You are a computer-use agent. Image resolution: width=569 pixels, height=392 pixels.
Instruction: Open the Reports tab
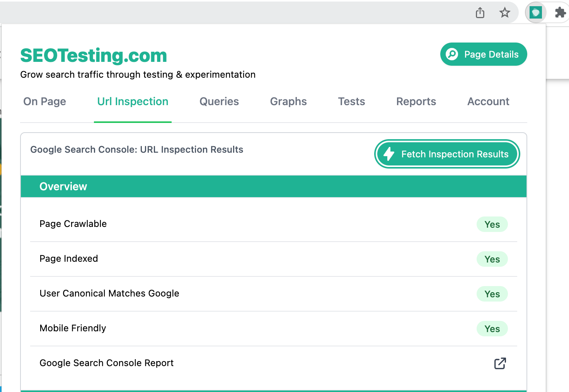pyautogui.click(x=416, y=102)
